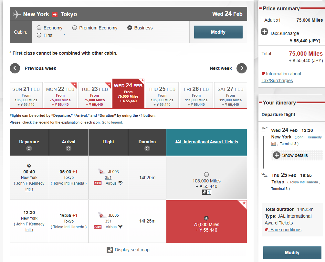Select THU 25 FEB date tab

[x=162, y=95]
